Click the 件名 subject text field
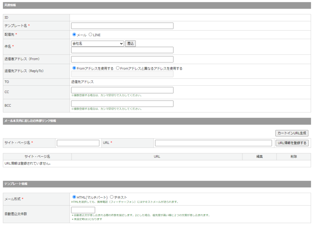The width and height of the screenshot is (315, 226). 122,50
